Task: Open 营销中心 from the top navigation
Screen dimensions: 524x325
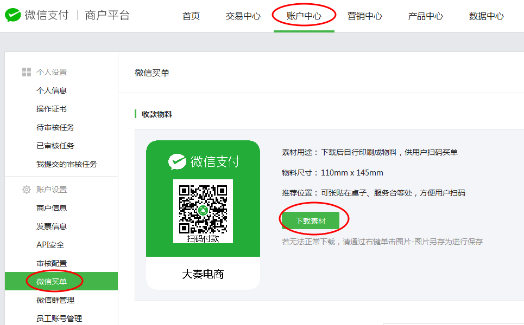Action: click(364, 17)
